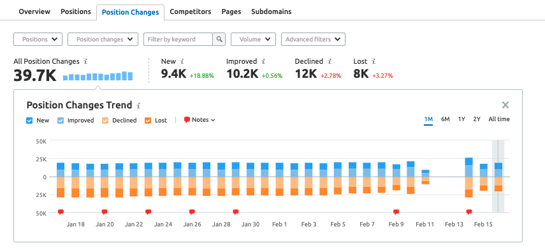Screen dimensions: 545x250
Task: Toggle the Improved series checkbox
Action: click(61, 121)
